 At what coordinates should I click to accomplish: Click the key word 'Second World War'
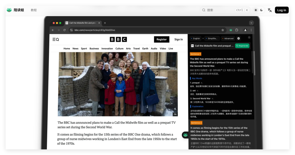tap(201, 99)
